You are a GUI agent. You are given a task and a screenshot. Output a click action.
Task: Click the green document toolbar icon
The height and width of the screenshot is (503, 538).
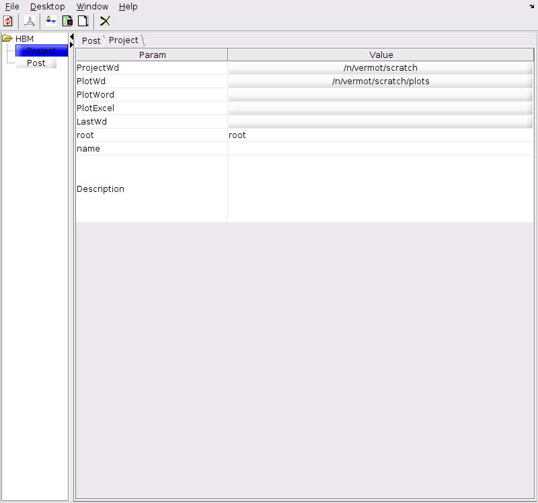tap(67, 21)
